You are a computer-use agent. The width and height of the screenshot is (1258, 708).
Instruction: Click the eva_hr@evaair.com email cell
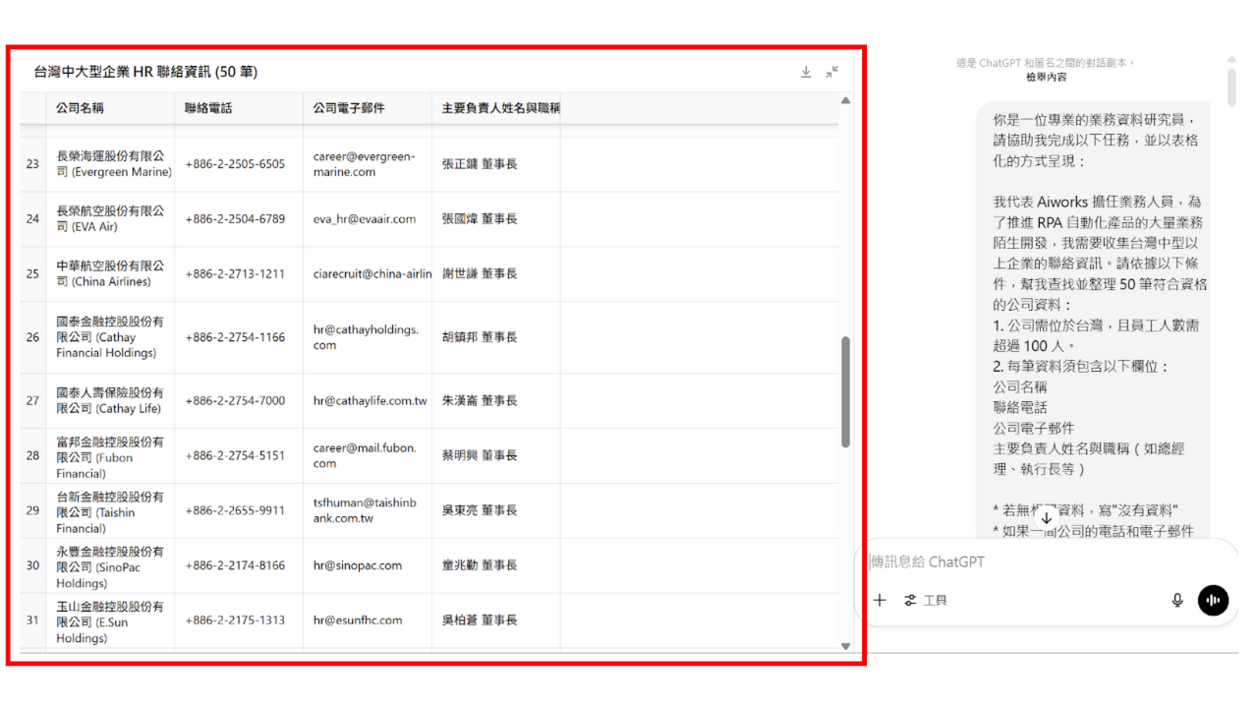point(368,219)
